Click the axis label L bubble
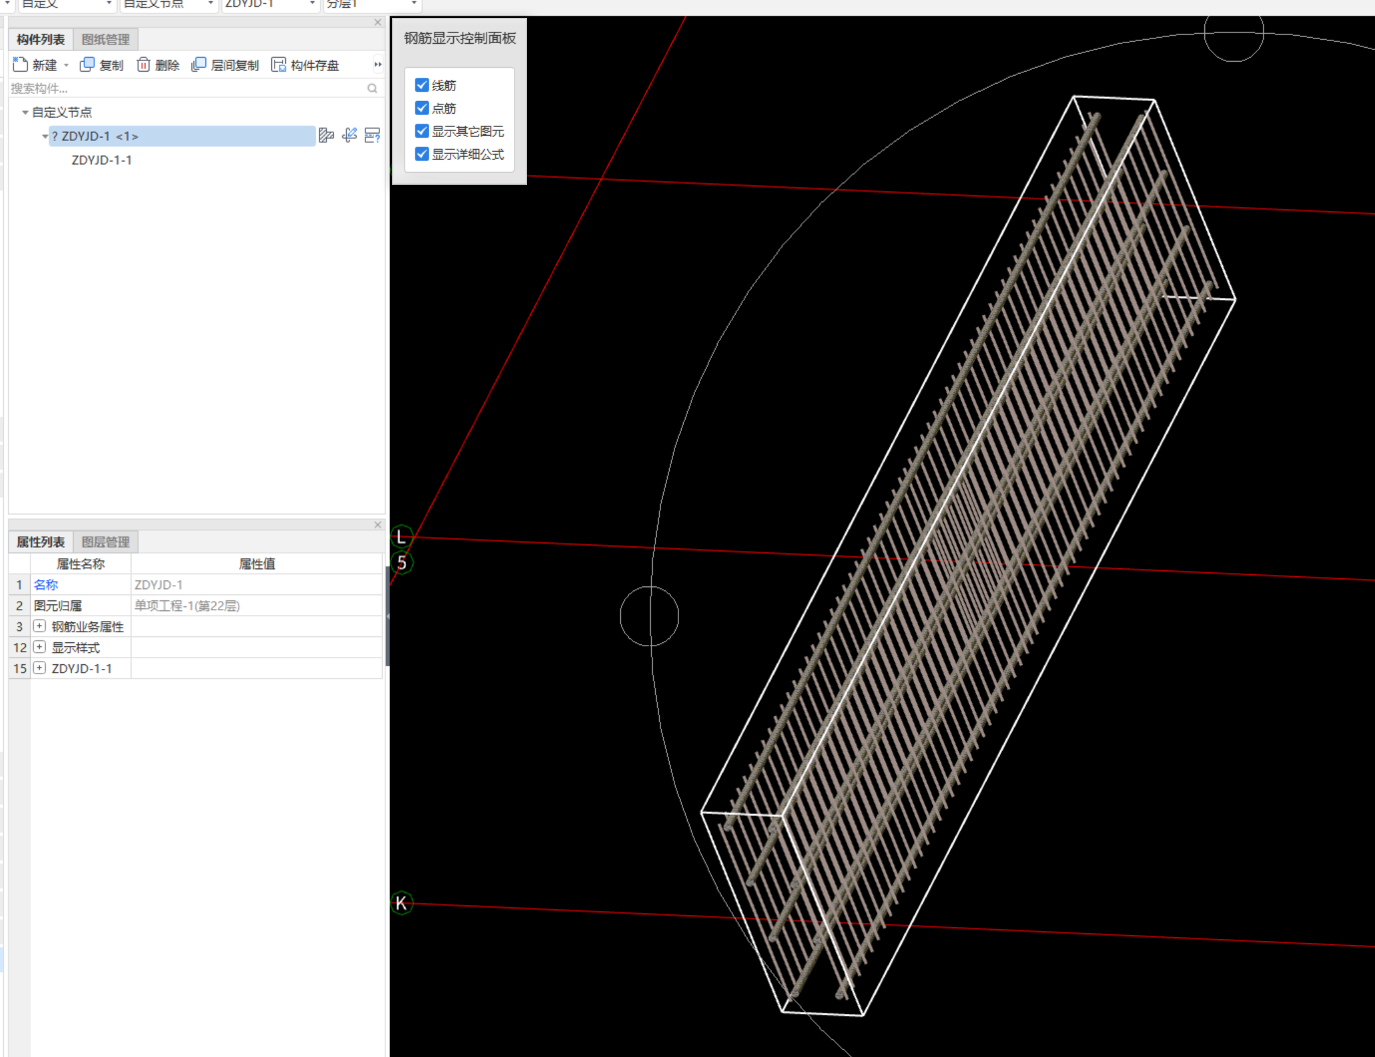The width and height of the screenshot is (1375, 1057). tap(401, 537)
